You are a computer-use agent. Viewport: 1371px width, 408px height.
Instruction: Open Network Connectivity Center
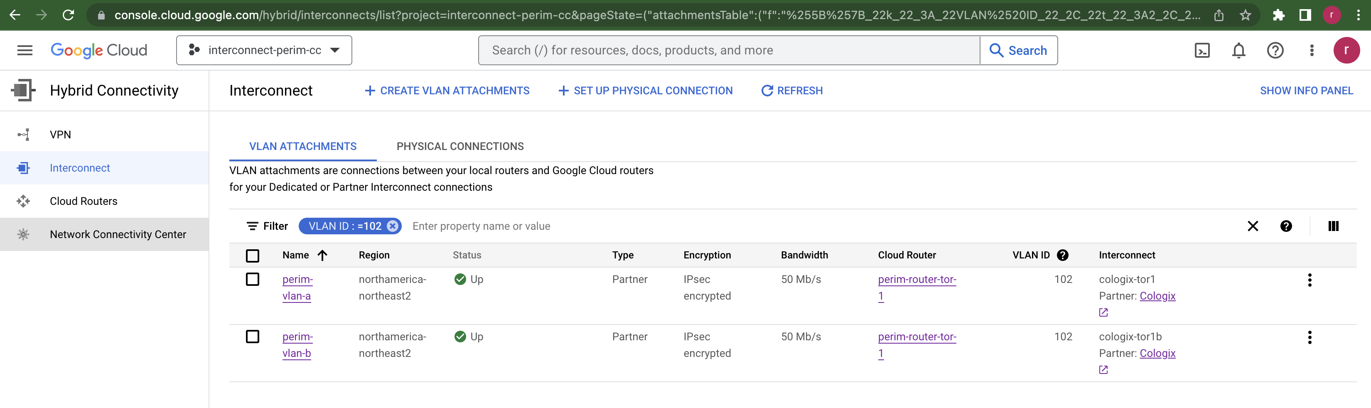pyautogui.click(x=118, y=234)
